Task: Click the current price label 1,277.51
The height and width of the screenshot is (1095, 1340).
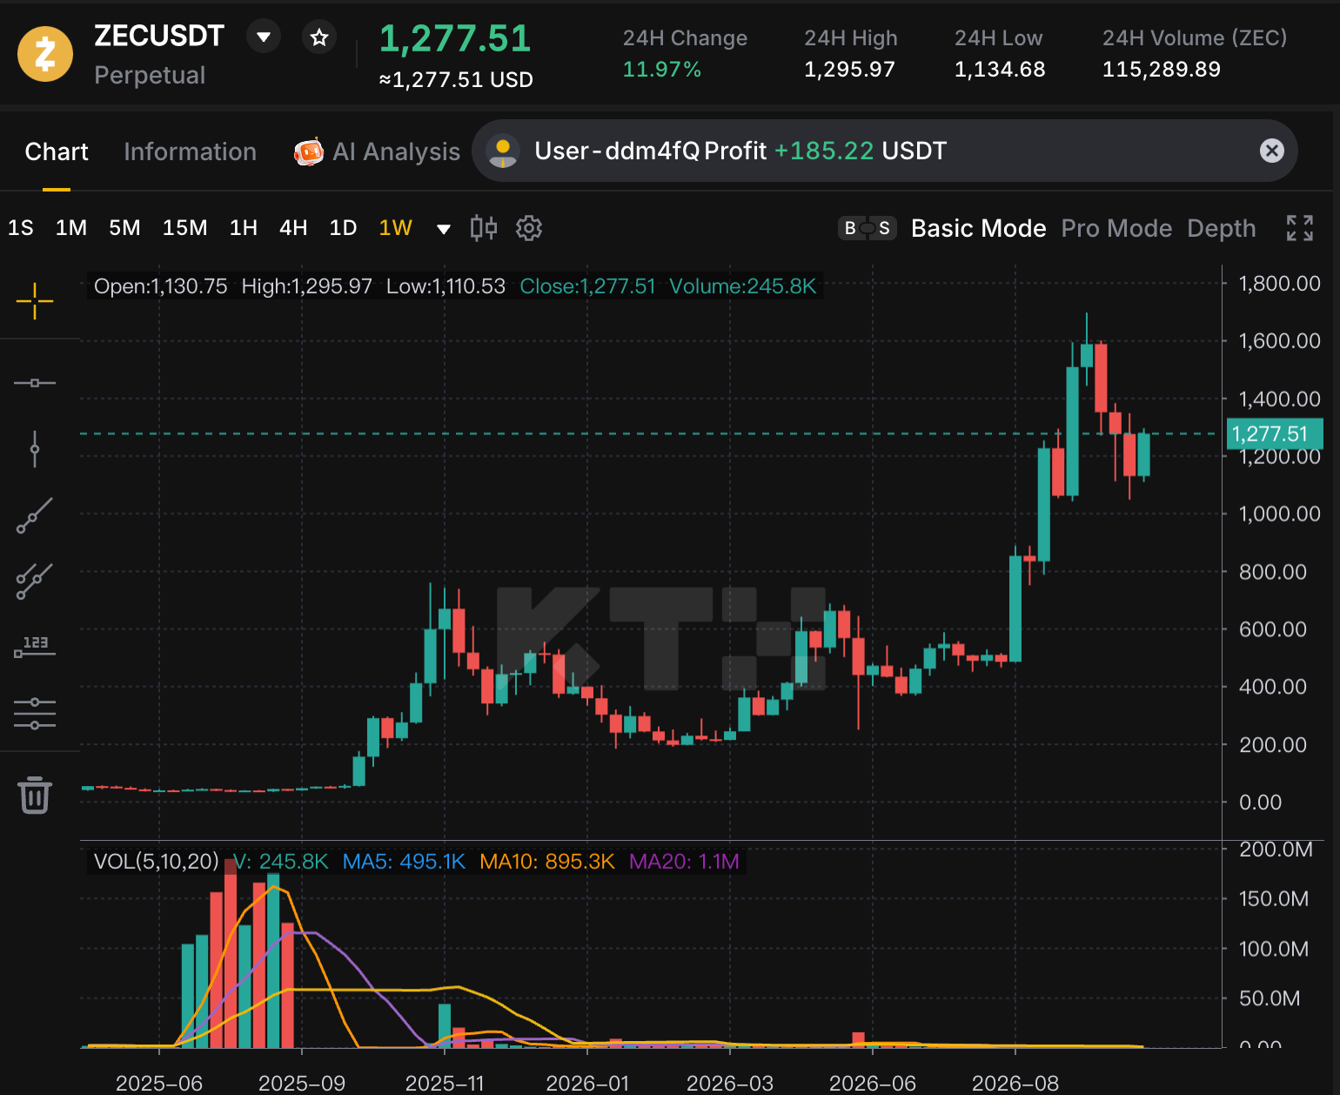Action: [1275, 433]
